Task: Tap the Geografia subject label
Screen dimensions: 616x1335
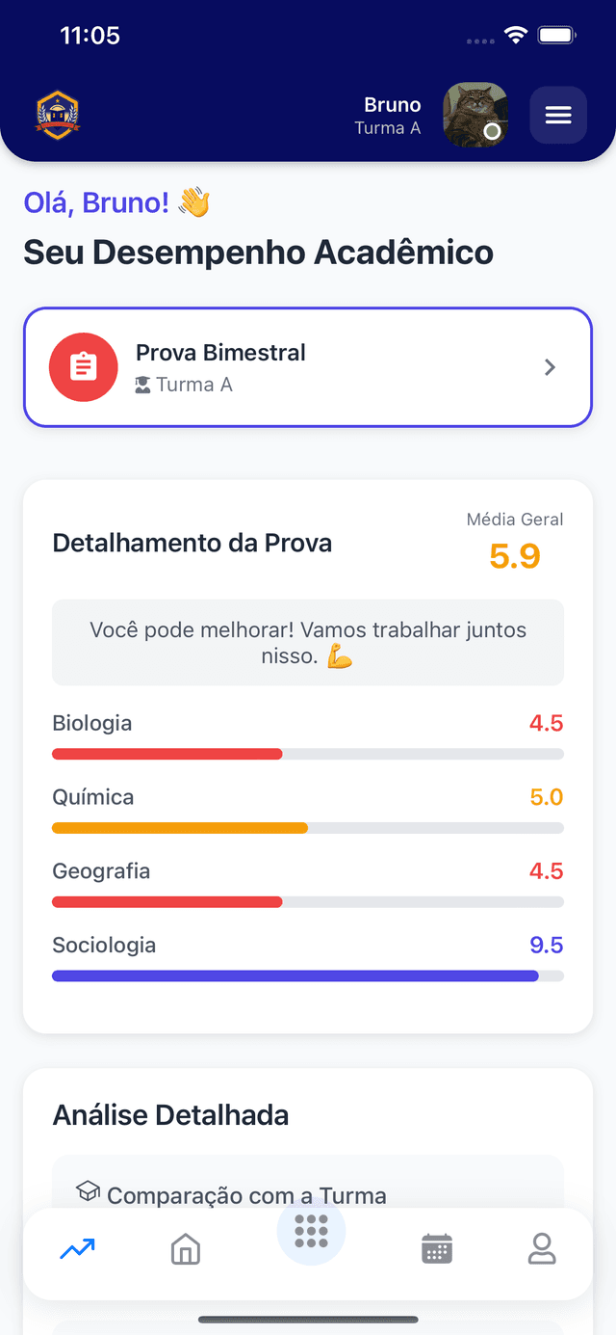Action: (101, 871)
